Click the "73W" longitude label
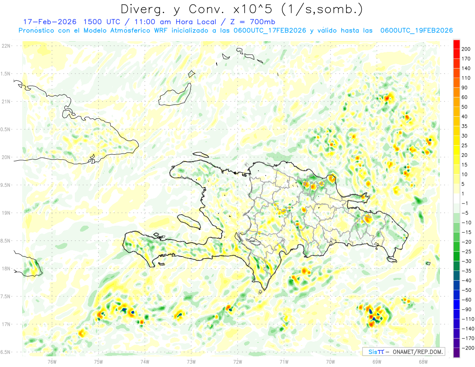The height and width of the screenshot is (367, 475). click(x=191, y=362)
